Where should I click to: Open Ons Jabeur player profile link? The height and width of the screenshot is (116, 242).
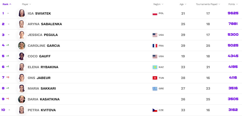click(x=39, y=78)
